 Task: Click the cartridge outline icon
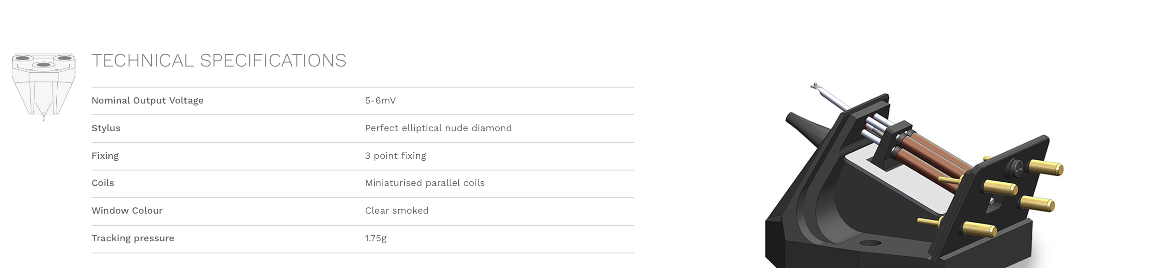43,87
